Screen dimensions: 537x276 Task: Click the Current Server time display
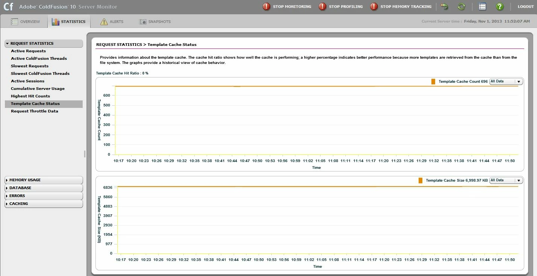pos(476,21)
